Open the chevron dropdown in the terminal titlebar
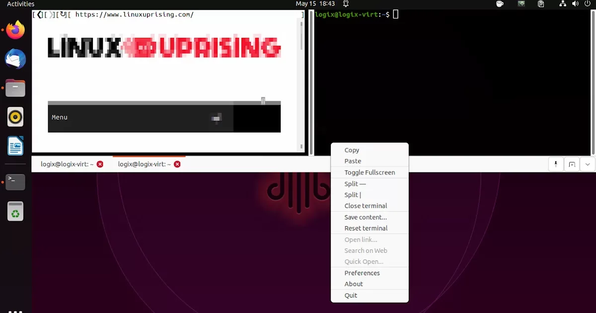 pos(588,164)
